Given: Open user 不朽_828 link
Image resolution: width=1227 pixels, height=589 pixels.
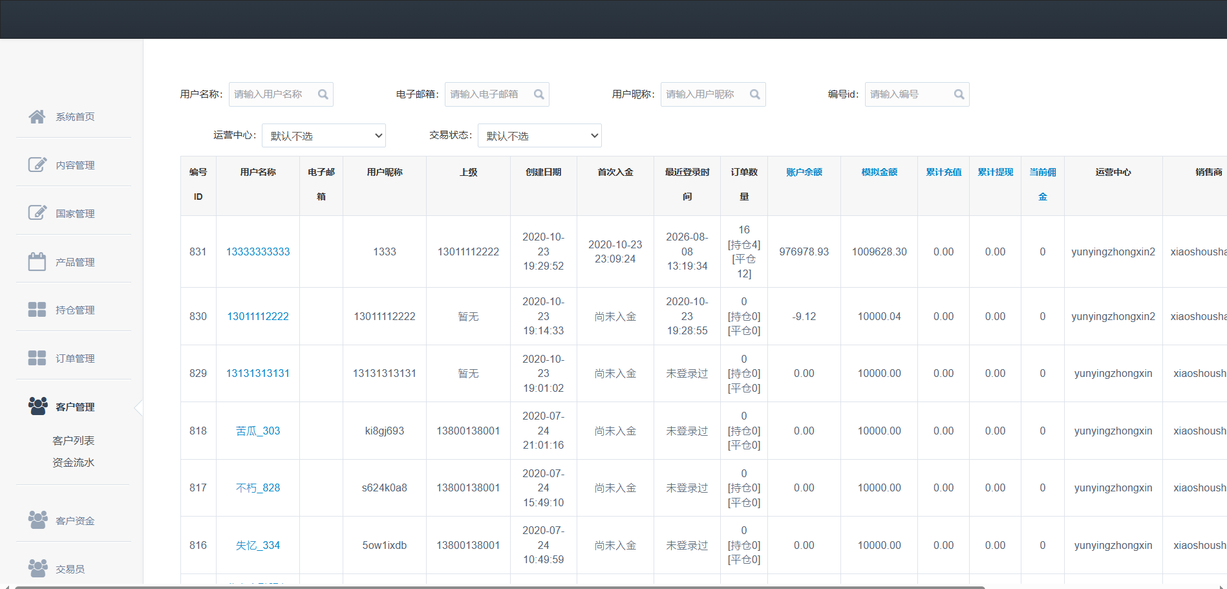Looking at the screenshot, I should click(x=258, y=487).
